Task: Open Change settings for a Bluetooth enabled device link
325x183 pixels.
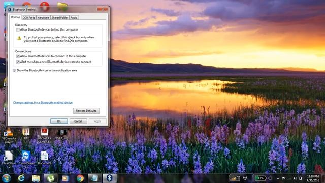Action: pyautogui.click(x=43, y=103)
